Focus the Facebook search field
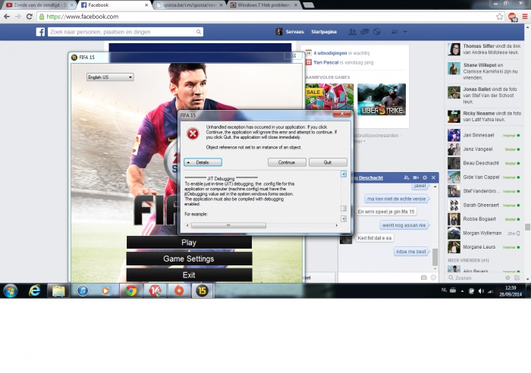Viewport: 531px width, 373px height. tap(121, 32)
